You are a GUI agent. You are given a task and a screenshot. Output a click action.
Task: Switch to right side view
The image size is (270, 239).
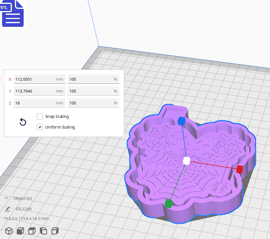pyautogui.click(x=55, y=231)
